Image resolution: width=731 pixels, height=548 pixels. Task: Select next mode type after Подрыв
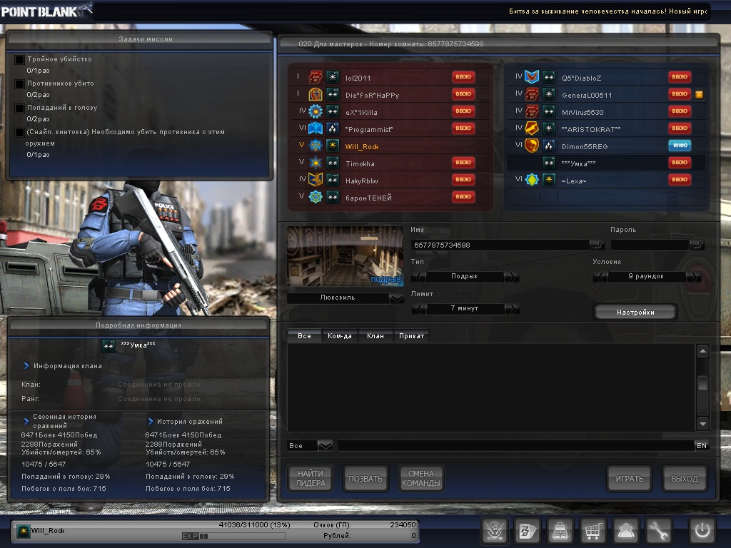pyautogui.click(x=512, y=277)
